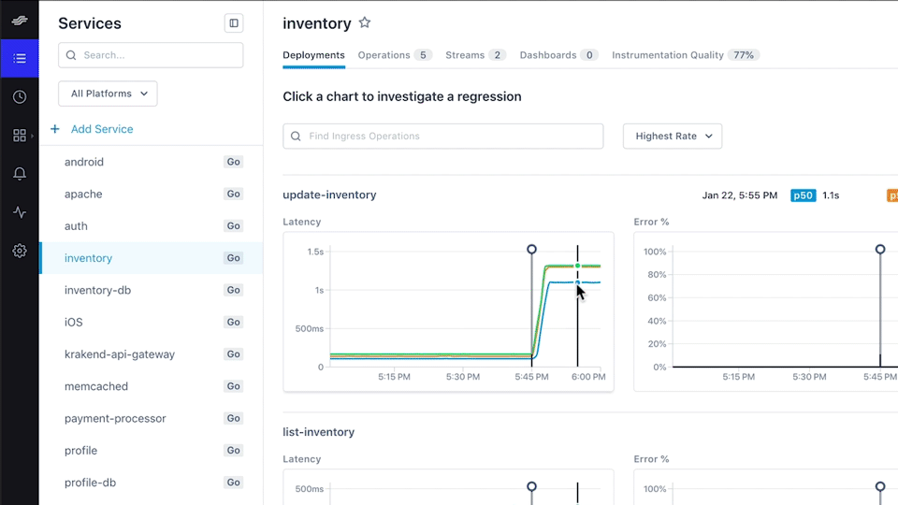
Task: Expand the All Platforms dropdown
Action: [x=108, y=94]
